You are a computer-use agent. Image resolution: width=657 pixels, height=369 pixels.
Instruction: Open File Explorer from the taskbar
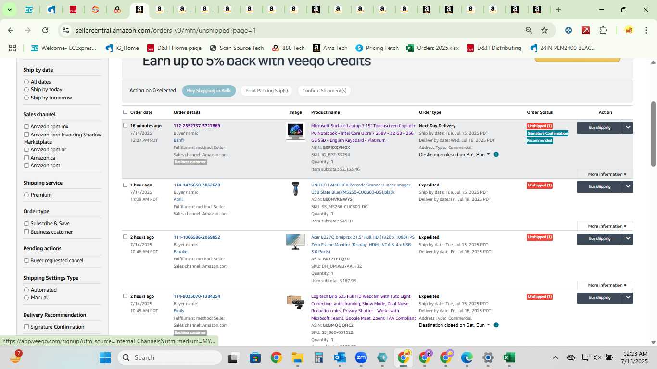point(297,357)
